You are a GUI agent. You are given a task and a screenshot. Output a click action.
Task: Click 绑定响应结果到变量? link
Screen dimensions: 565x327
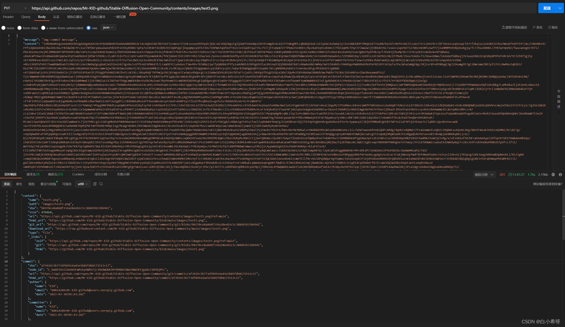click(547, 184)
